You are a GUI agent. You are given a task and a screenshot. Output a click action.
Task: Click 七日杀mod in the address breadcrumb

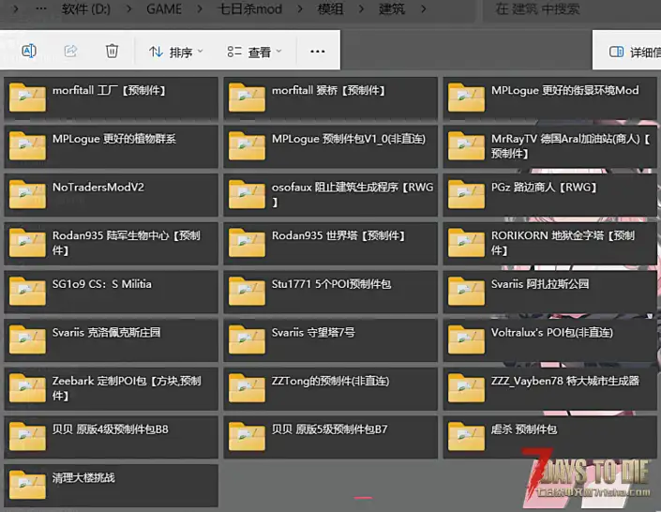[x=250, y=8]
